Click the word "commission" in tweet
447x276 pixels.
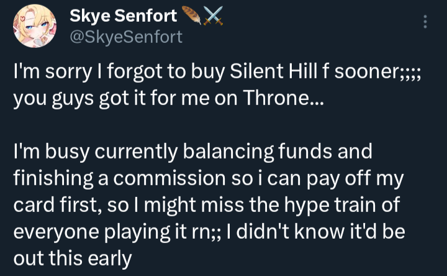[159, 177]
